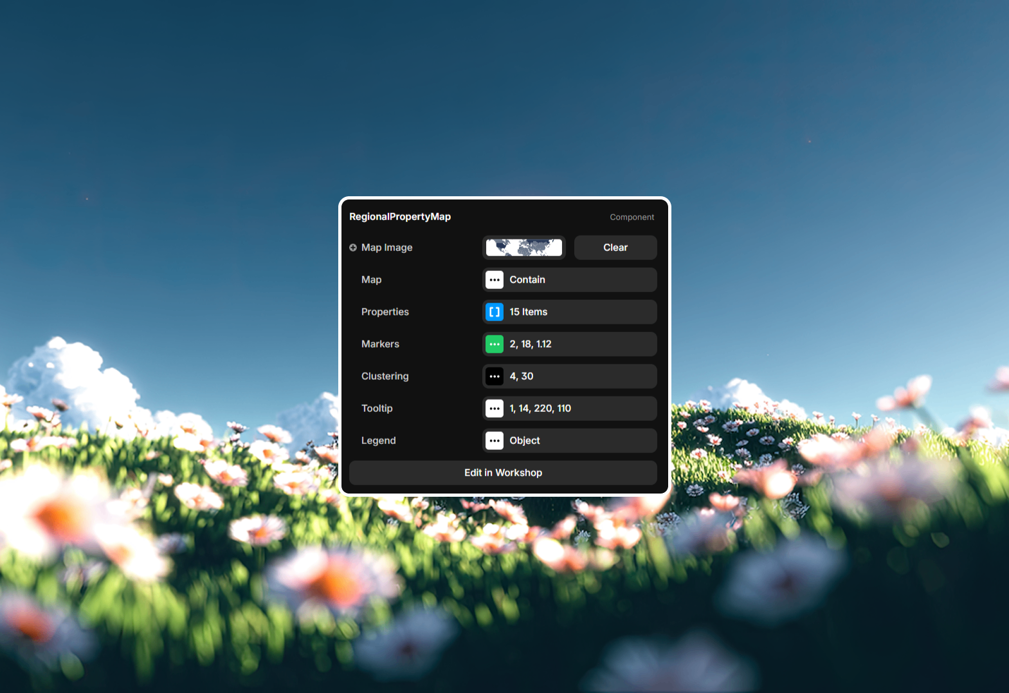Screen dimensions: 1009x693
Task: Click the plus icon beside Map Image
Action: tap(353, 248)
